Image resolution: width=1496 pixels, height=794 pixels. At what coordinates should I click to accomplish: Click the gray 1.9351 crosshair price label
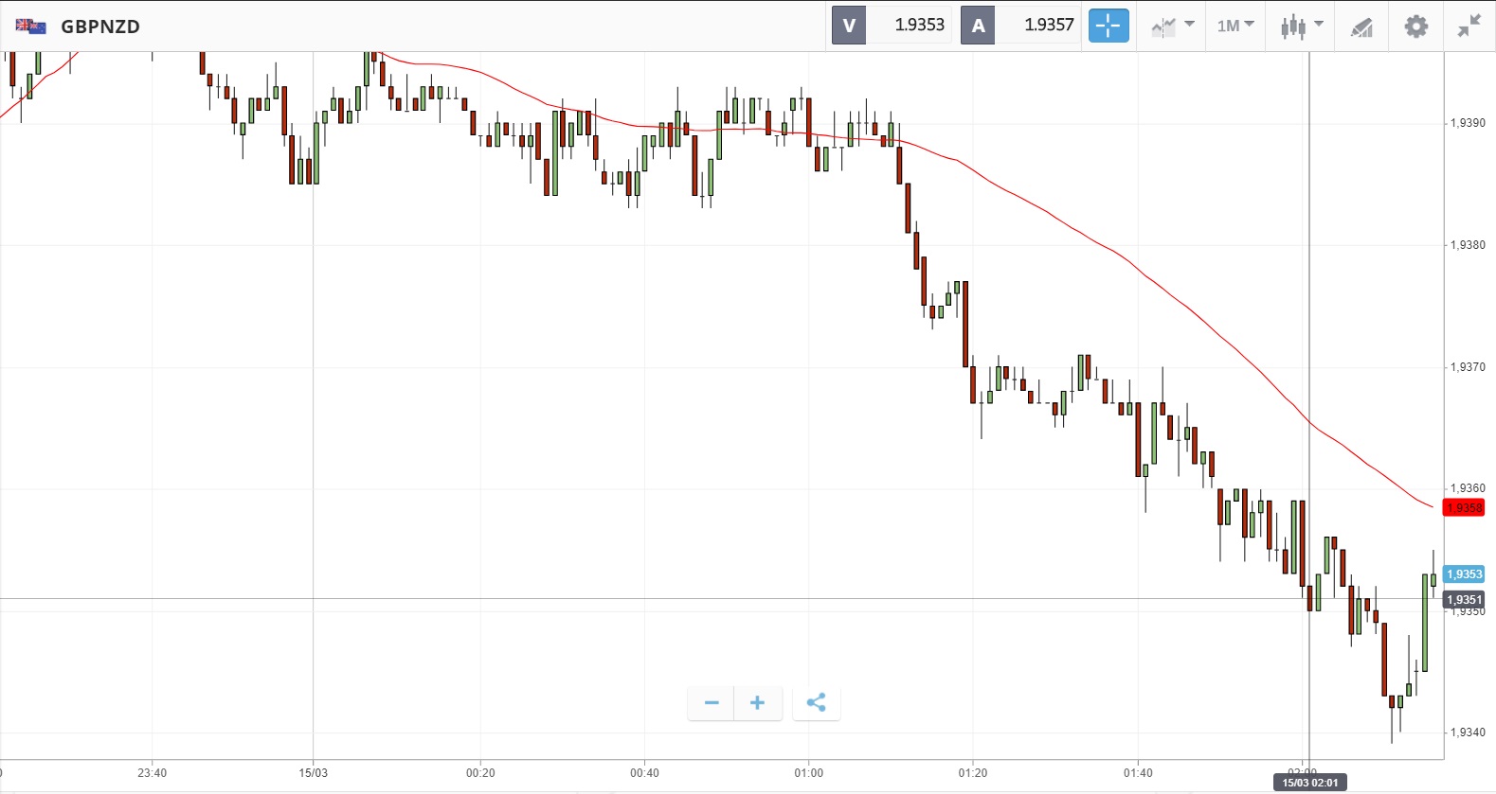(1464, 600)
